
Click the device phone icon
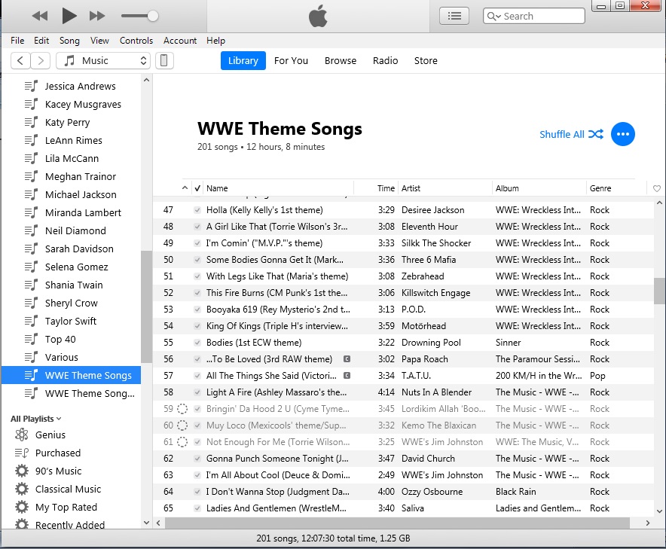click(x=164, y=60)
